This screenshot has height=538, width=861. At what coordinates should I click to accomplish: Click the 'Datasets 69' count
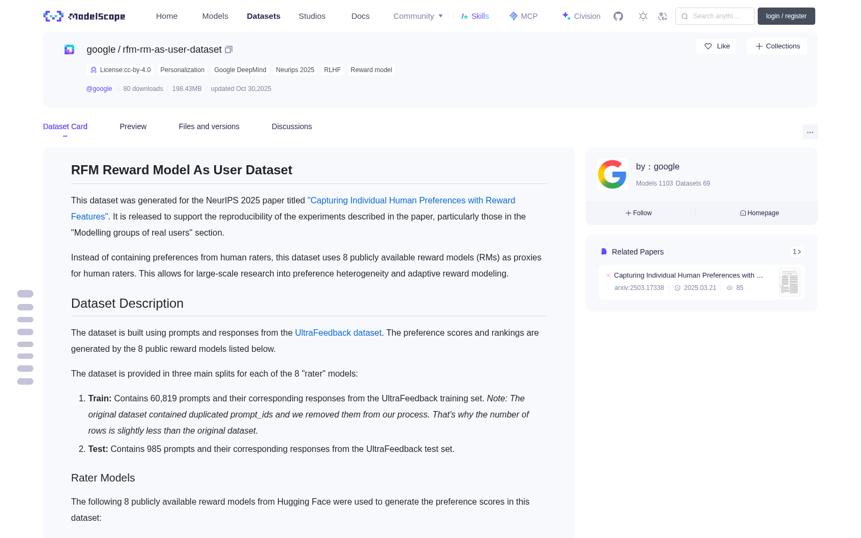point(693,183)
